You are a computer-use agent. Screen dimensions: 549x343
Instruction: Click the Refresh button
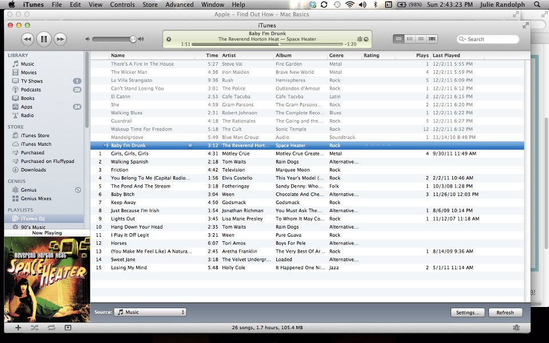click(x=505, y=313)
